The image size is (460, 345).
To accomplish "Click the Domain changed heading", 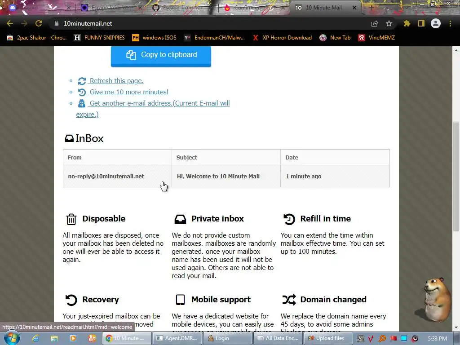I will coord(333,299).
